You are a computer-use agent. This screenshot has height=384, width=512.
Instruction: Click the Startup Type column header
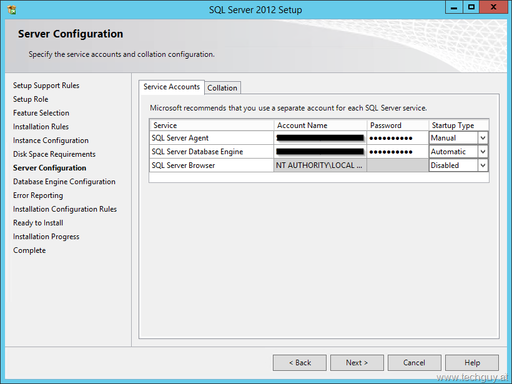coord(459,126)
